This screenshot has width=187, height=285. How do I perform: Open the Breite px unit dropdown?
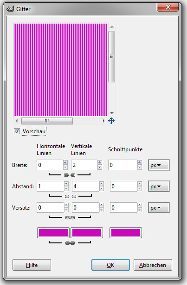tap(159, 165)
